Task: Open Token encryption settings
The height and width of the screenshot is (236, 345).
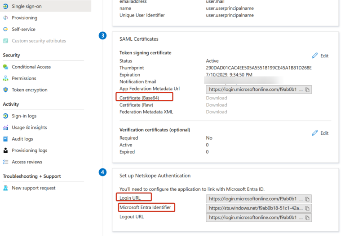Action: pos(29,90)
